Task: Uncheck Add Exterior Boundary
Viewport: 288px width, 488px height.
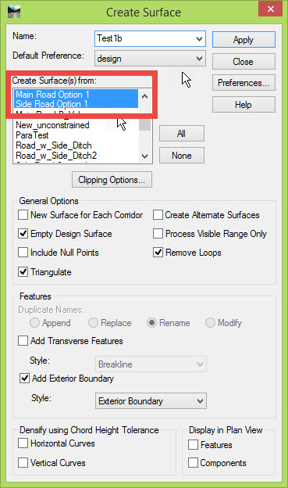Action: pyautogui.click(x=24, y=379)
